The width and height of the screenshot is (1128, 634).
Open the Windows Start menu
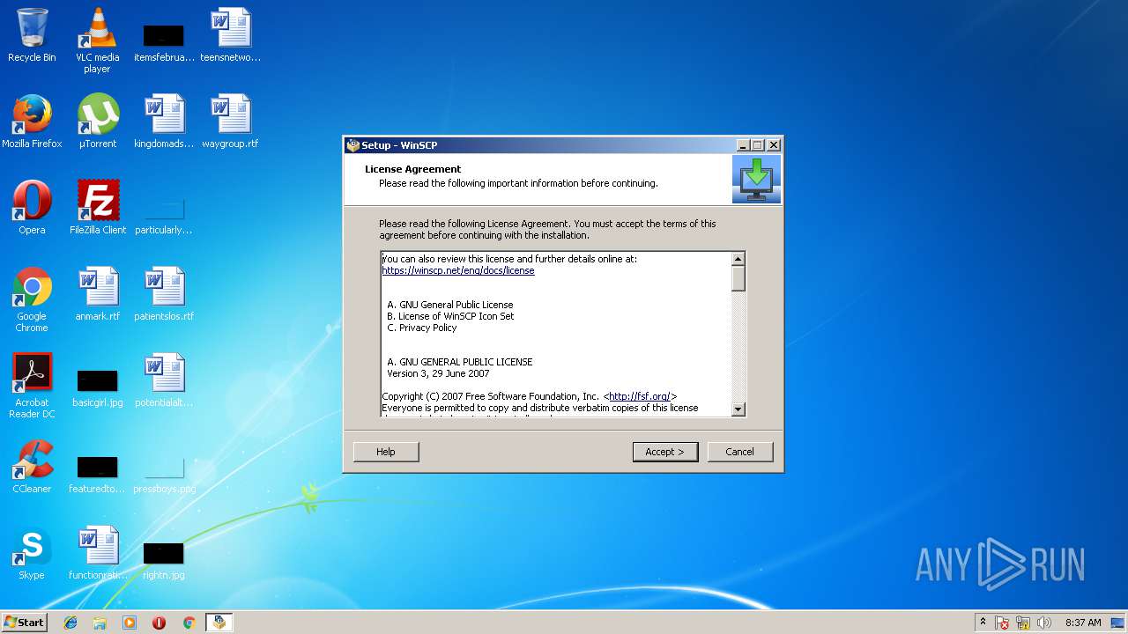coord(24,622)
